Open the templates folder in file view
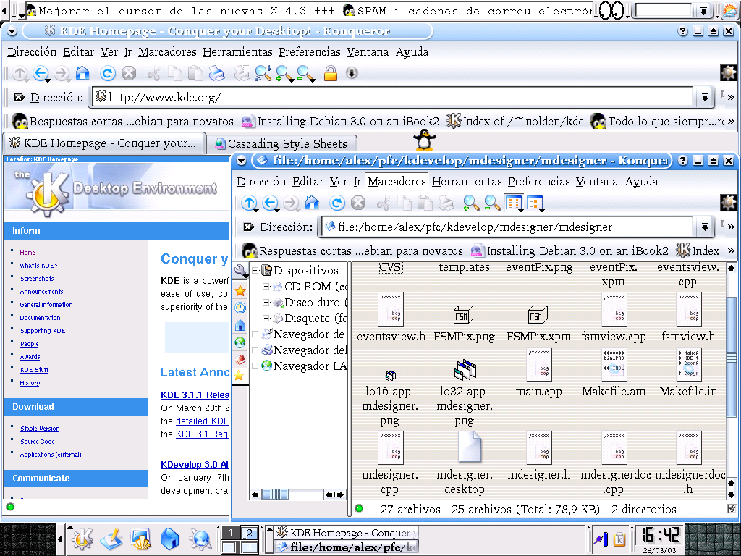The height and width of the screenshot is (556, 741). [464, 267]
